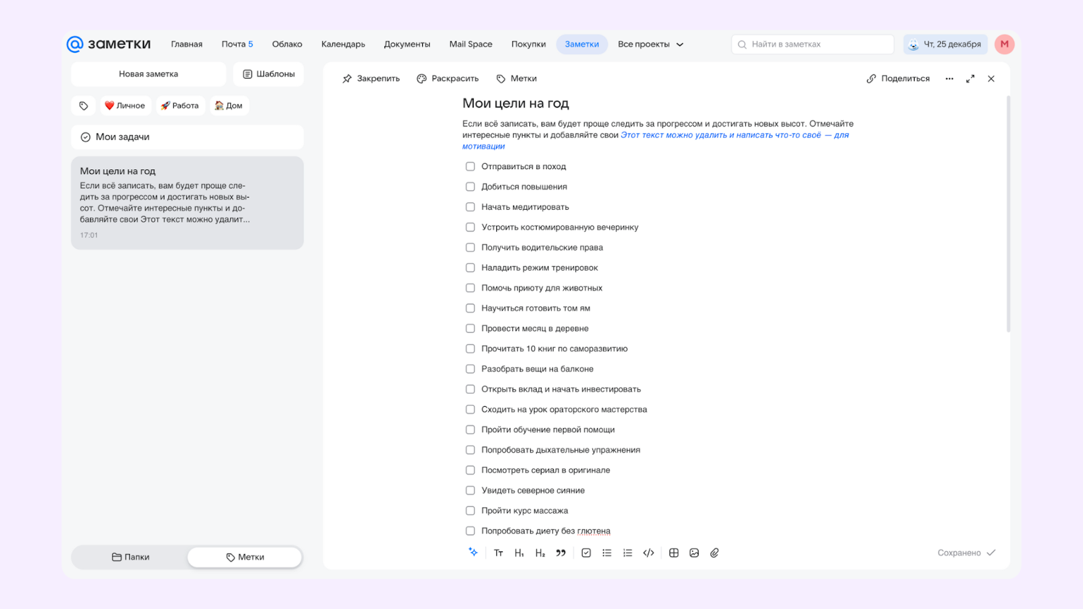Screen dimensions: 1083x609
Task: Insert a table using the grid icon
Action: (673, 552)
